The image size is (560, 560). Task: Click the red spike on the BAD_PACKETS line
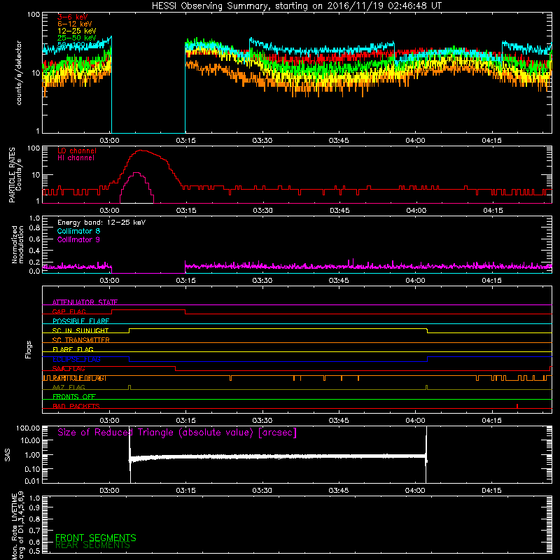click(x=517, y=406)
